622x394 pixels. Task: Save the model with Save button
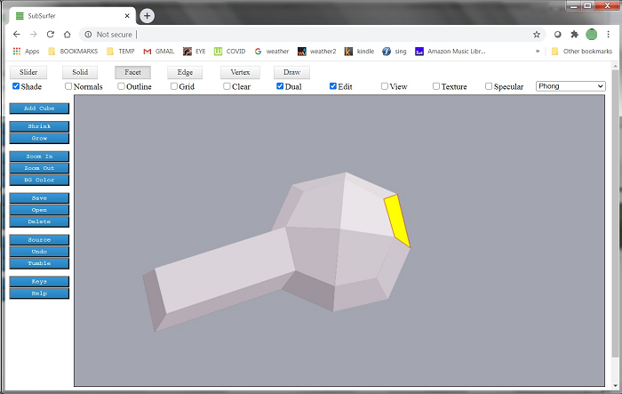pyautogui.click(x=39, y=198)
